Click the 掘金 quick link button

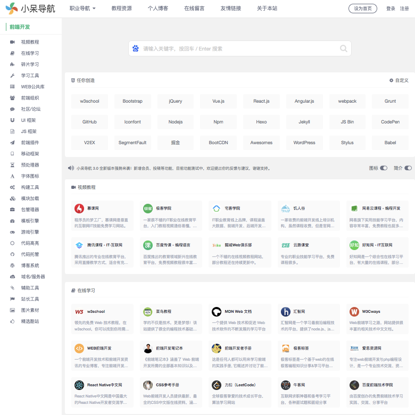point(176,143)
